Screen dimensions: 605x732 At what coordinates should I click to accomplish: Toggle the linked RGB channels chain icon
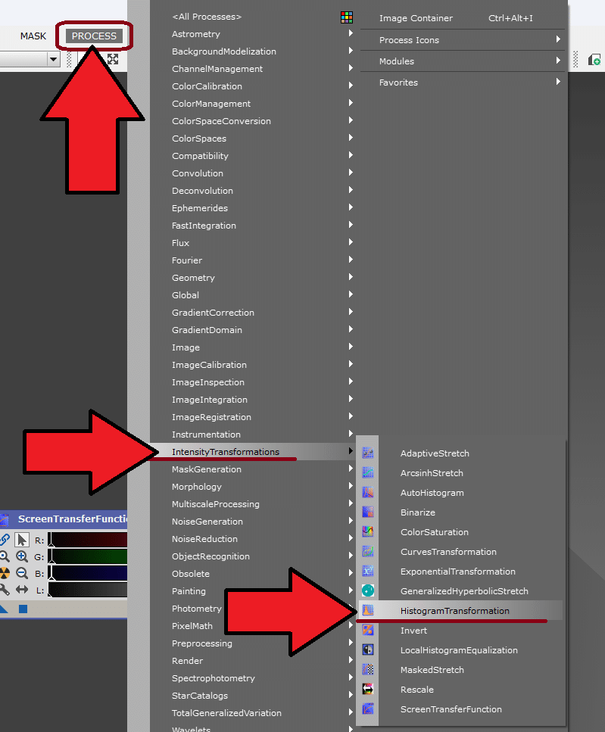pos(5,540)
